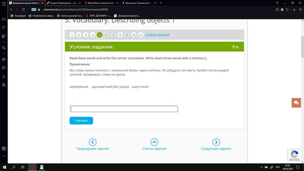
Task: Go to task number 6
Action: (x=106, y=35)
